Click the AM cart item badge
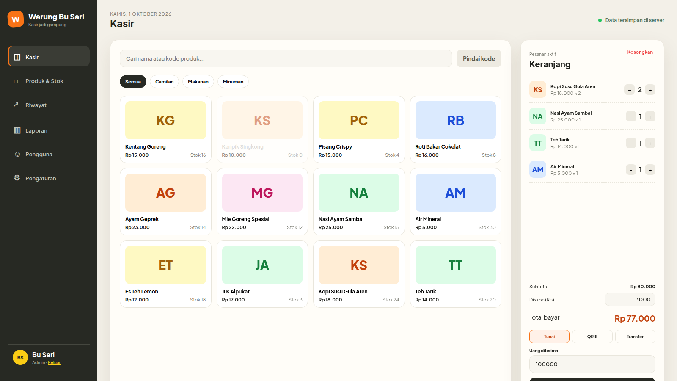Viewport: 677px width, 381px height. 538,170
